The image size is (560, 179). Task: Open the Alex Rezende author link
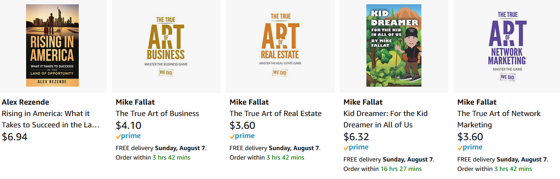pyautogui.click(x=25, y=102)
